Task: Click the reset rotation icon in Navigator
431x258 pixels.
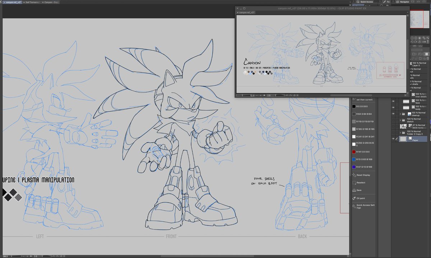Action: coord(420,42)
